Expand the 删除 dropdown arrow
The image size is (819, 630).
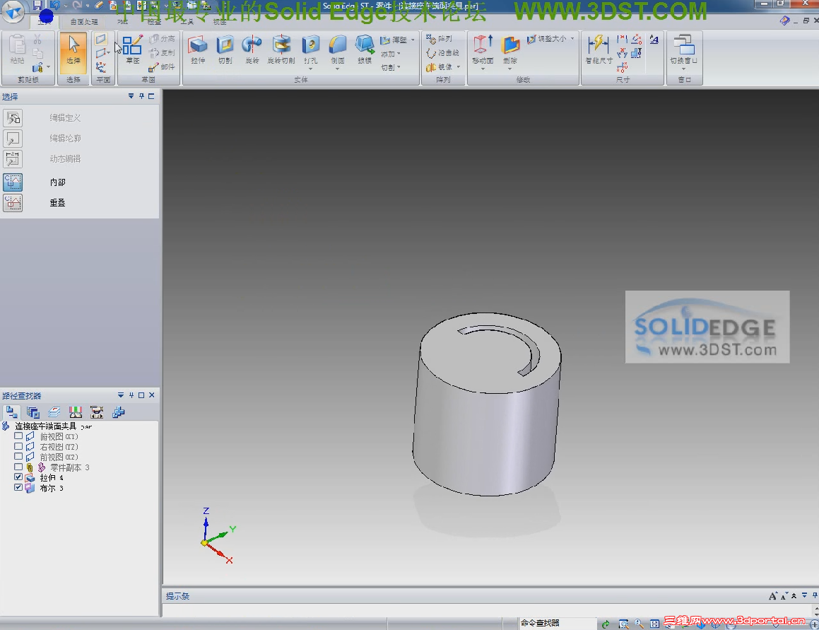509,69
